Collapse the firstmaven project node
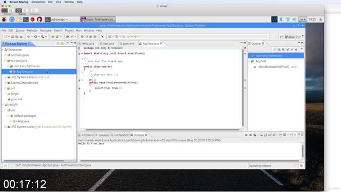Viewport: 341px width, 192px height. click(3, 50)
